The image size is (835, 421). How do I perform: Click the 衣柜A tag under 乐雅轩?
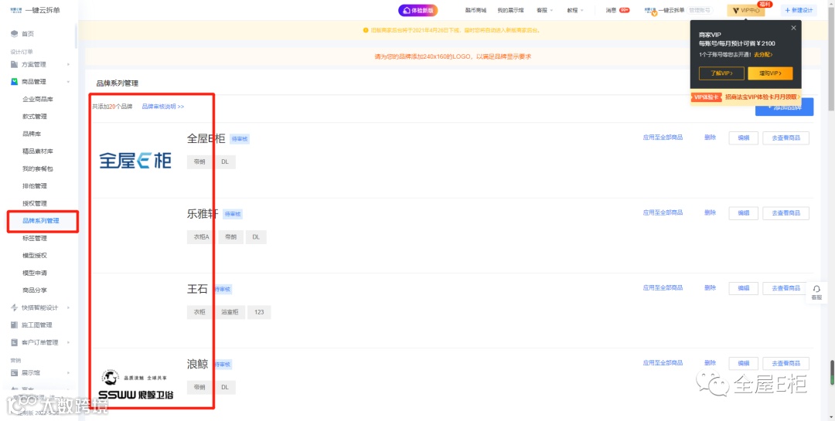[x=201, y=237]
